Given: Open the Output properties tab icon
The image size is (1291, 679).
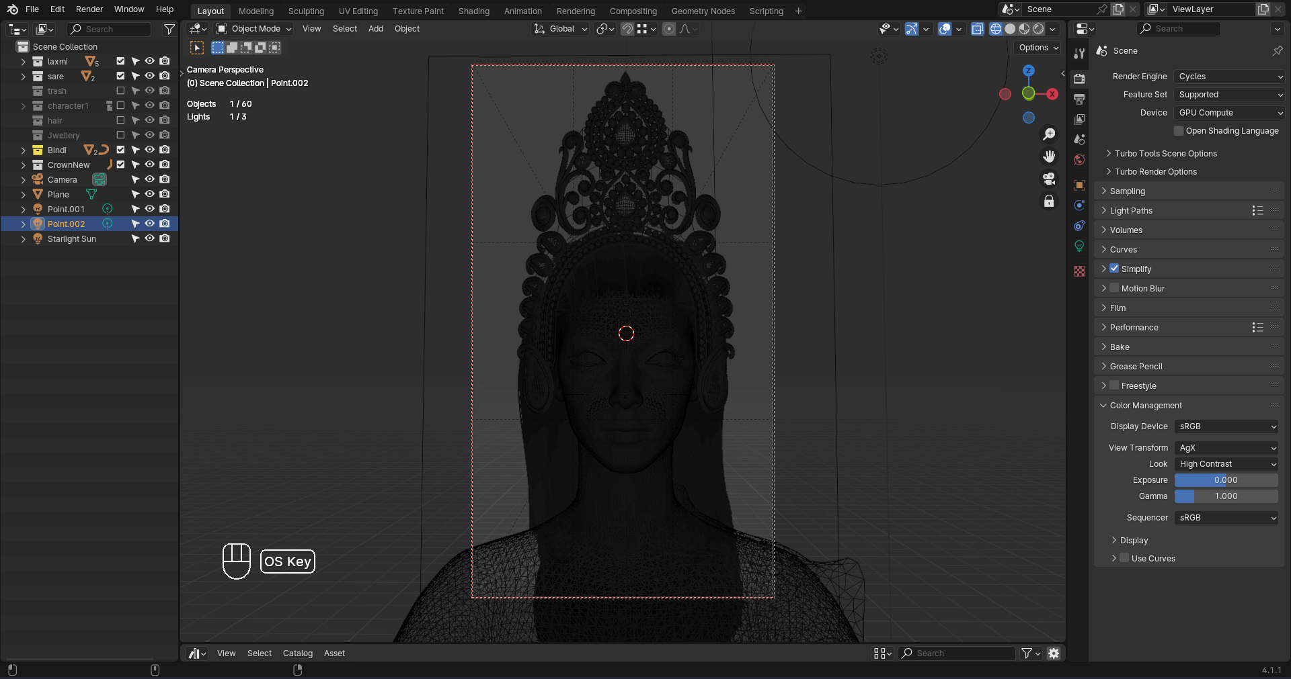Looking at the screenshot, I should (x=1079, y=99).
